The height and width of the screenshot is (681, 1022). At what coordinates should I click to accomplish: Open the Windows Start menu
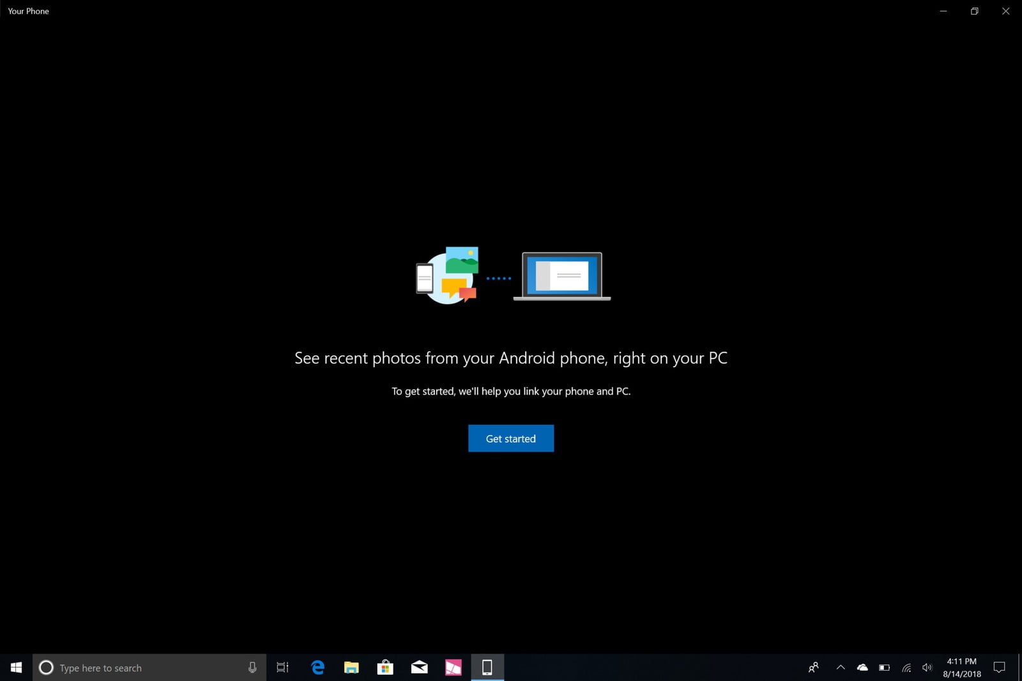[x=16, y=668]
